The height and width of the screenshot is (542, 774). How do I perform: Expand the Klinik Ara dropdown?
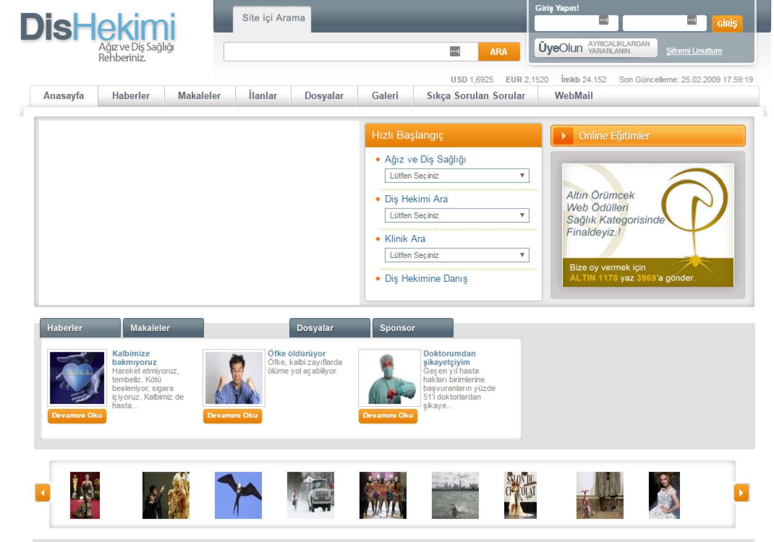457,255
